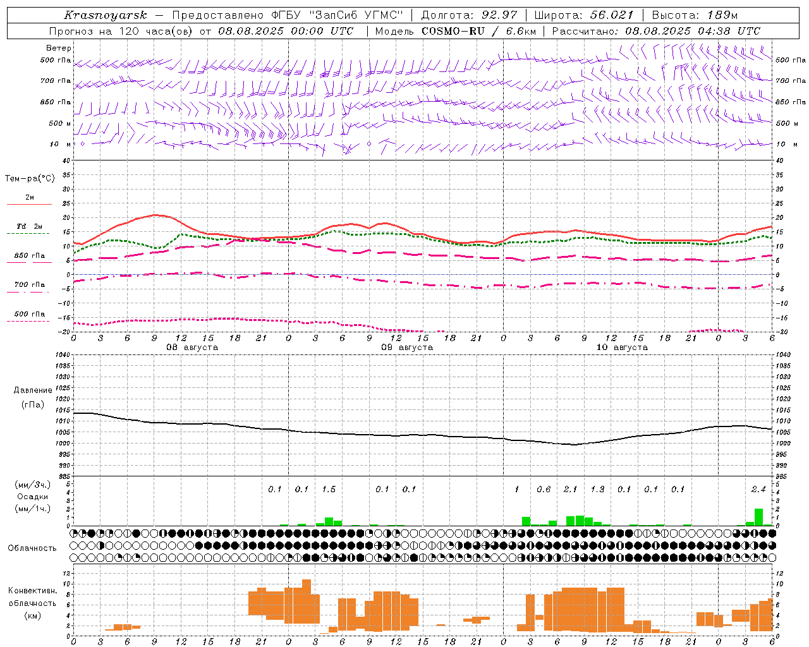
Task: Click the 'Долгота: 92.97' longitude value
Action: (x=469, y=15)
